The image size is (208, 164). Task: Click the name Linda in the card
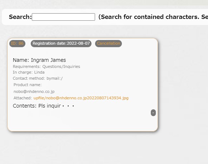[39, 72]
